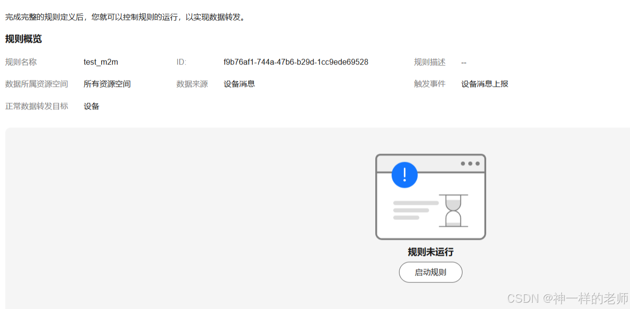Click the 数据所属资源空间 label
Screen dimensions: 630x309
coord(36,84)
